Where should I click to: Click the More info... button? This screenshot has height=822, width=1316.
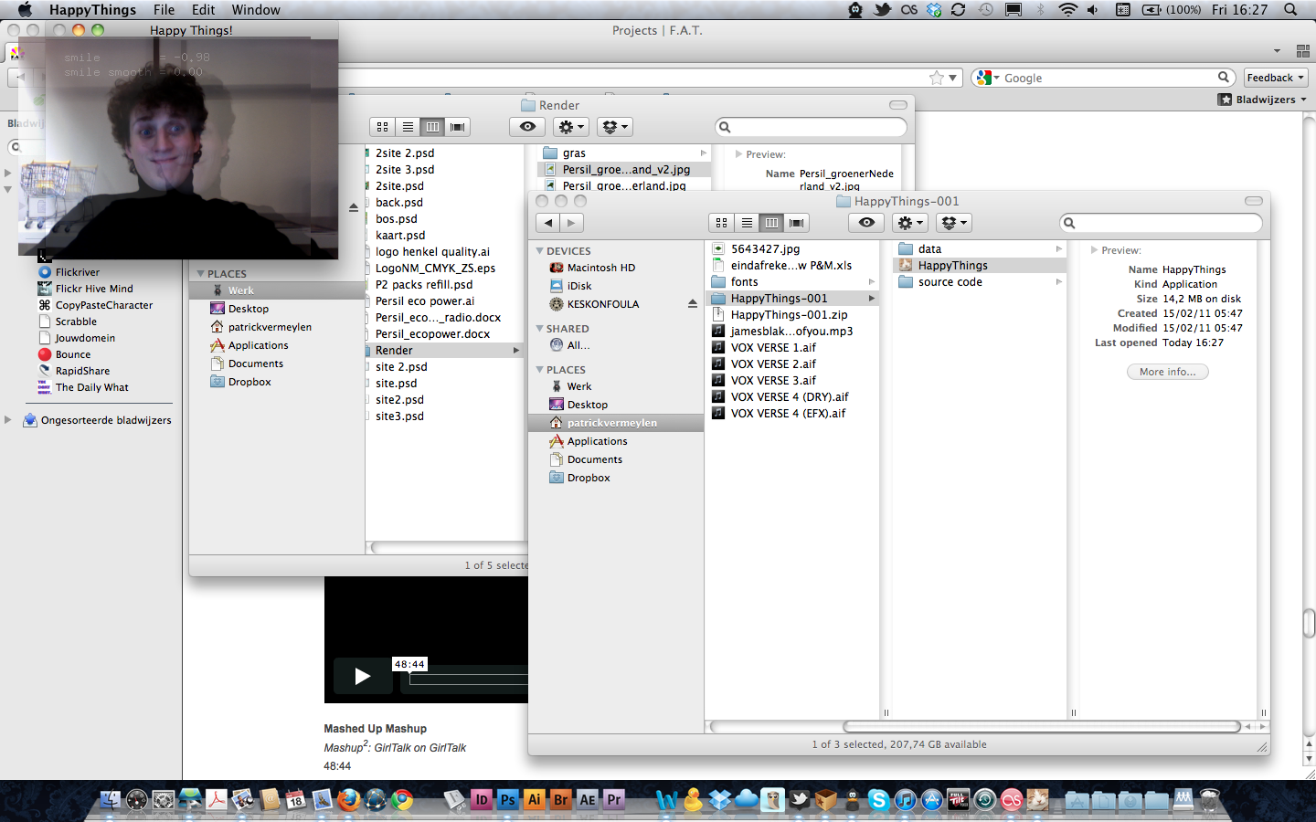(1167, 372)
